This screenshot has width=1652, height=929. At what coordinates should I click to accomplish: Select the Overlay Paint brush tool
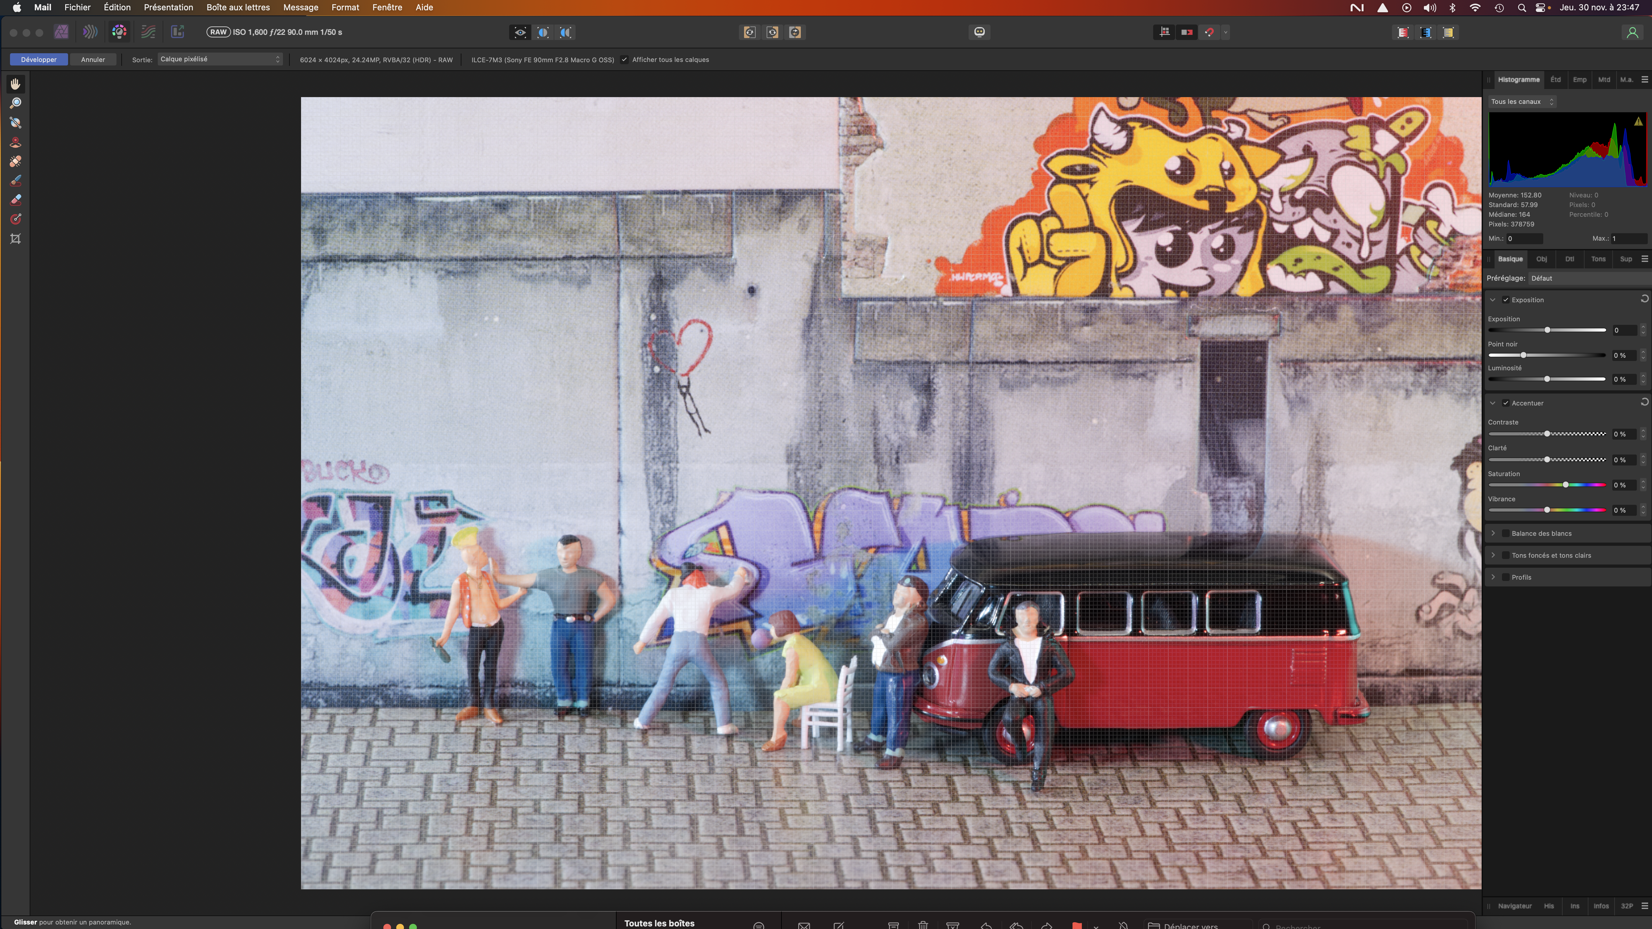15,180
